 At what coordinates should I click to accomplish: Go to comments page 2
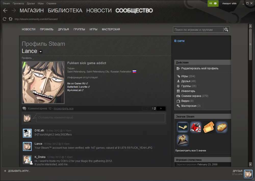point(155,108)
